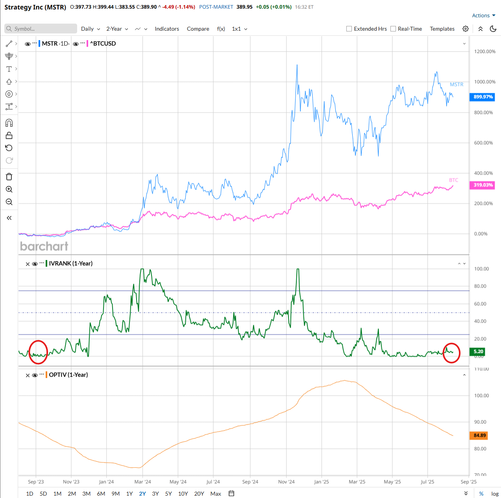The image size is (501, 498).
Task: Select the price range measure tool
Action: pyautogui.click(x=9, y=107)
